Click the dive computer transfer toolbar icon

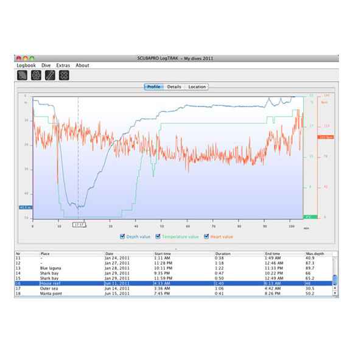(23, 75)
